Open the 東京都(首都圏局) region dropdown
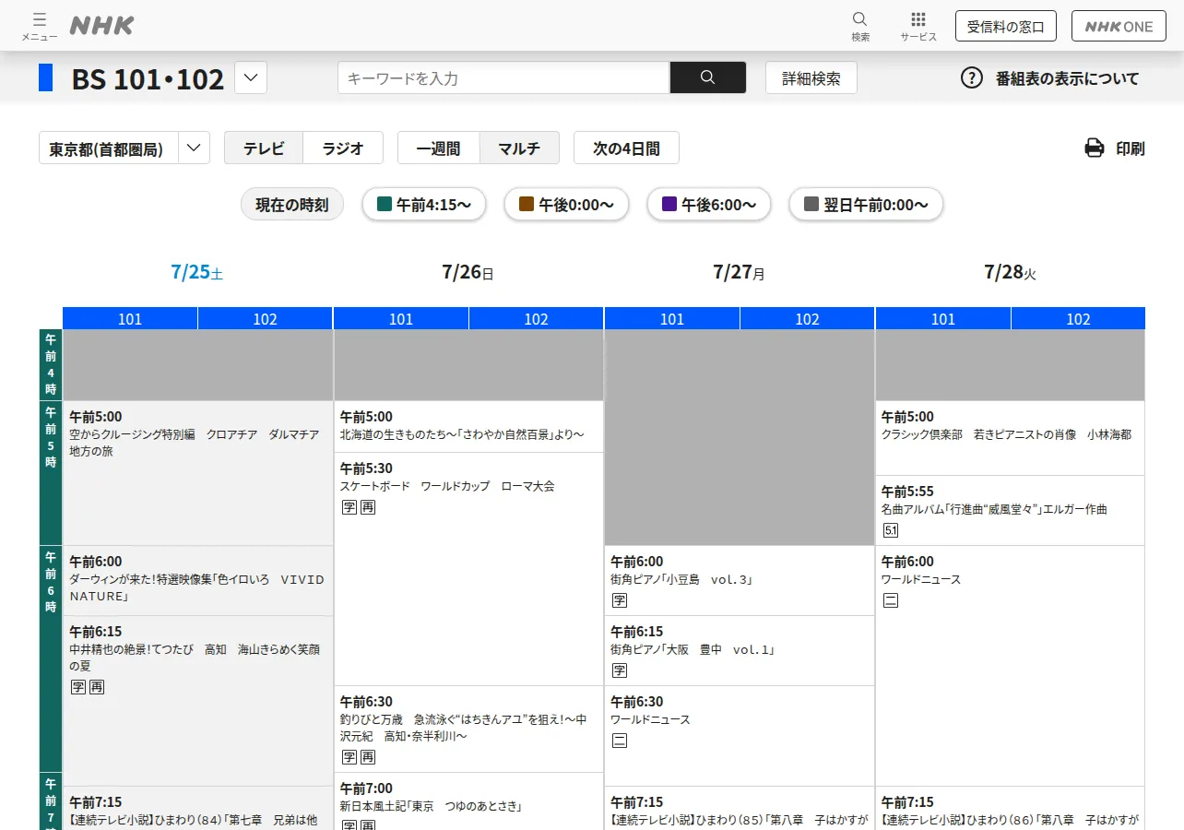The image size is (1184, 830). 124,148
